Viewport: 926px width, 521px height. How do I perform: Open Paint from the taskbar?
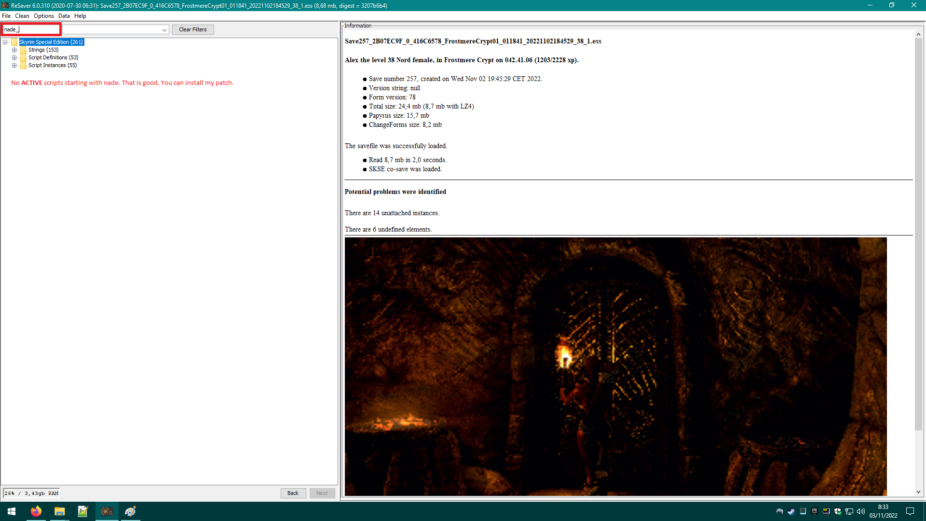tap(130, 511)
